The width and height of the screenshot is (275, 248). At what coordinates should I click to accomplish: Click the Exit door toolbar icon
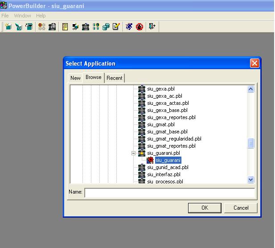point(152,27)
